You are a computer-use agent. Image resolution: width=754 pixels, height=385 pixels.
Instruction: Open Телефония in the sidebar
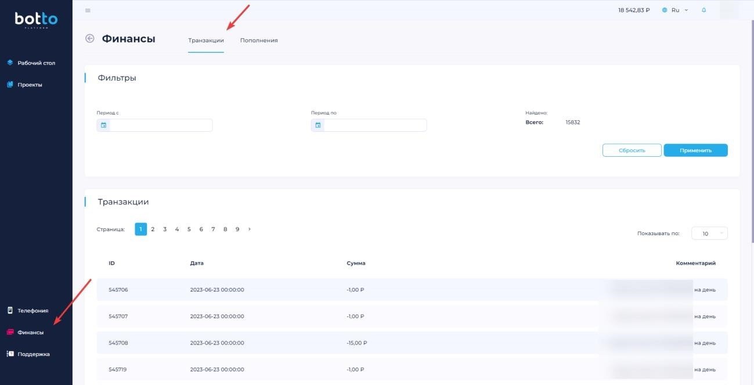33,311
